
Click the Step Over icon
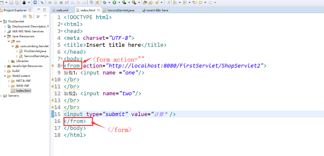(x=78, y=2)
